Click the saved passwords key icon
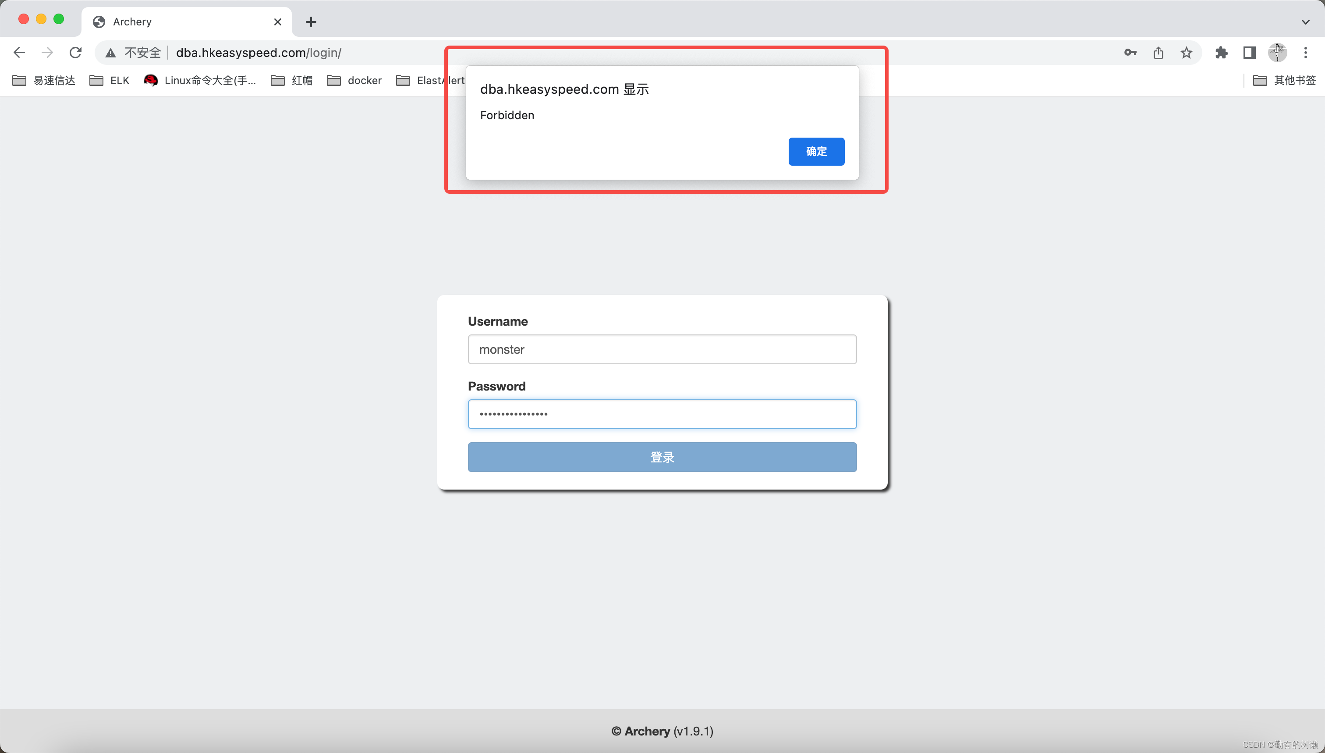Viewport: 1325px width, 753px height. (1130, 52)
